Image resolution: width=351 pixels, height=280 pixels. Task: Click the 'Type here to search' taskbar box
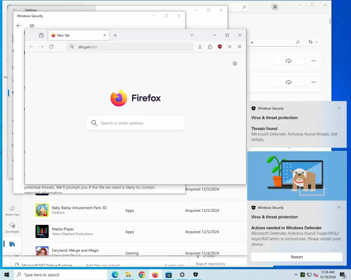point(60,275)
